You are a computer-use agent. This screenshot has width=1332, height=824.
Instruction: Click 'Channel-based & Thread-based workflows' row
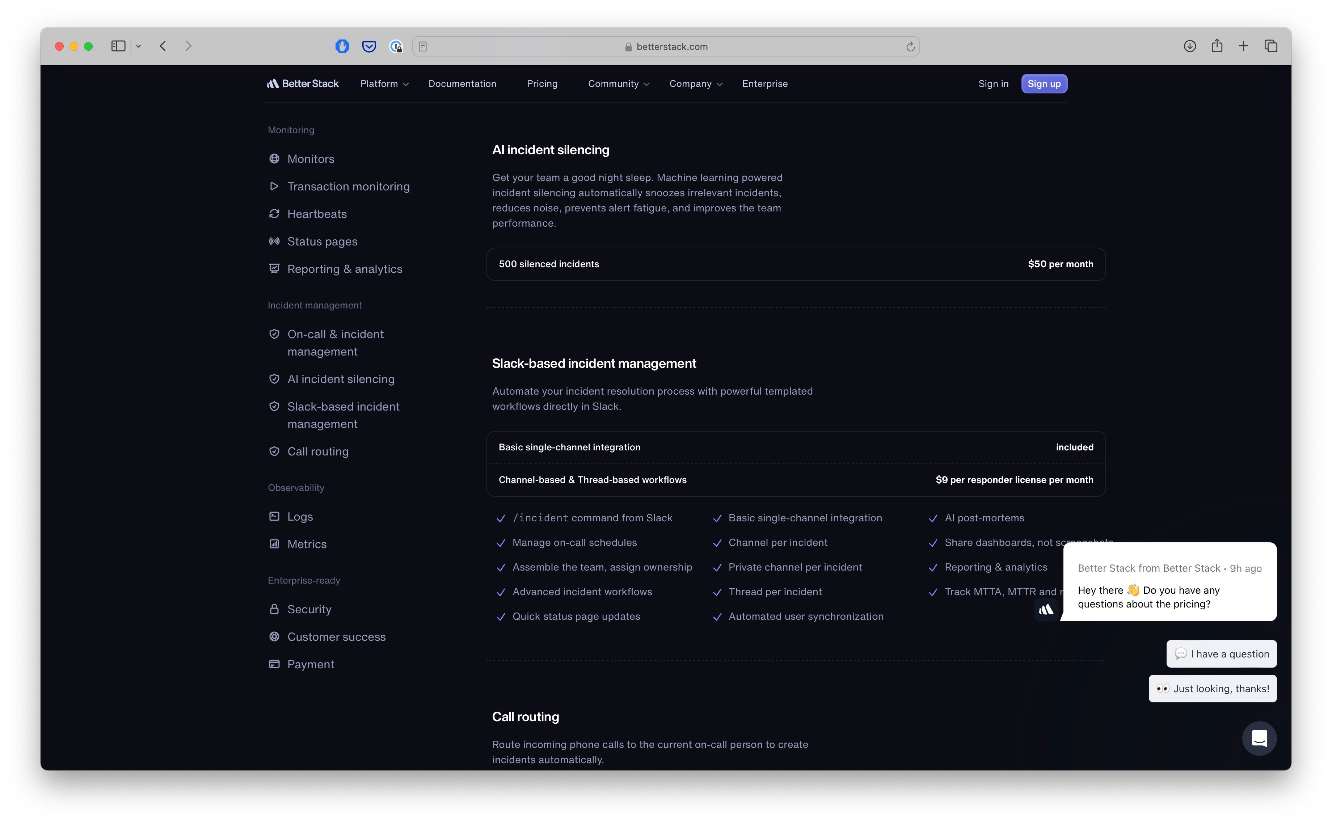(x=795, y=480)
